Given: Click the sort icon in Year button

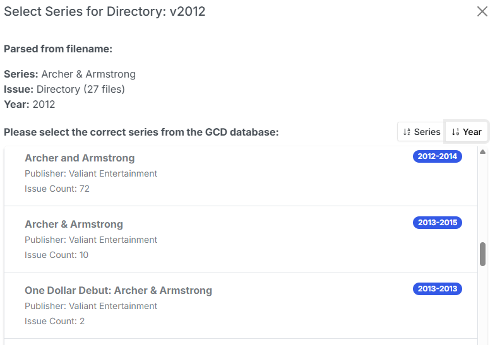Looking at the screenshot, I should [455, 132].
